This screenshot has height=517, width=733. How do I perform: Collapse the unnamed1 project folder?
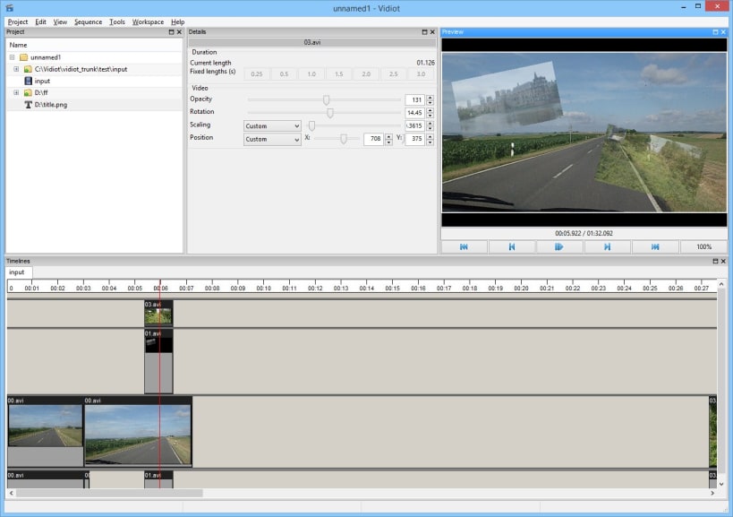(x=12, y=56)
